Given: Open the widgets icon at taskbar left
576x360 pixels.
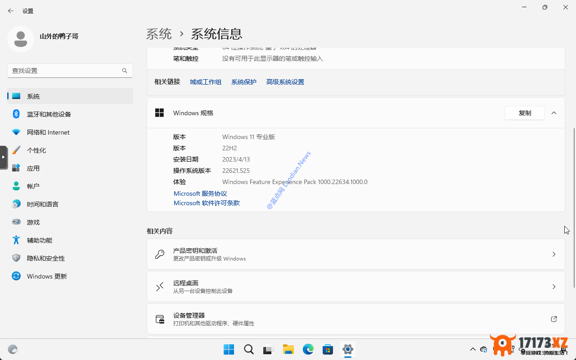Looking at the screenshot, I should 13,349.
